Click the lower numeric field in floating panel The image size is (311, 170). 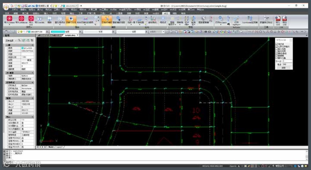click(287, 64)
